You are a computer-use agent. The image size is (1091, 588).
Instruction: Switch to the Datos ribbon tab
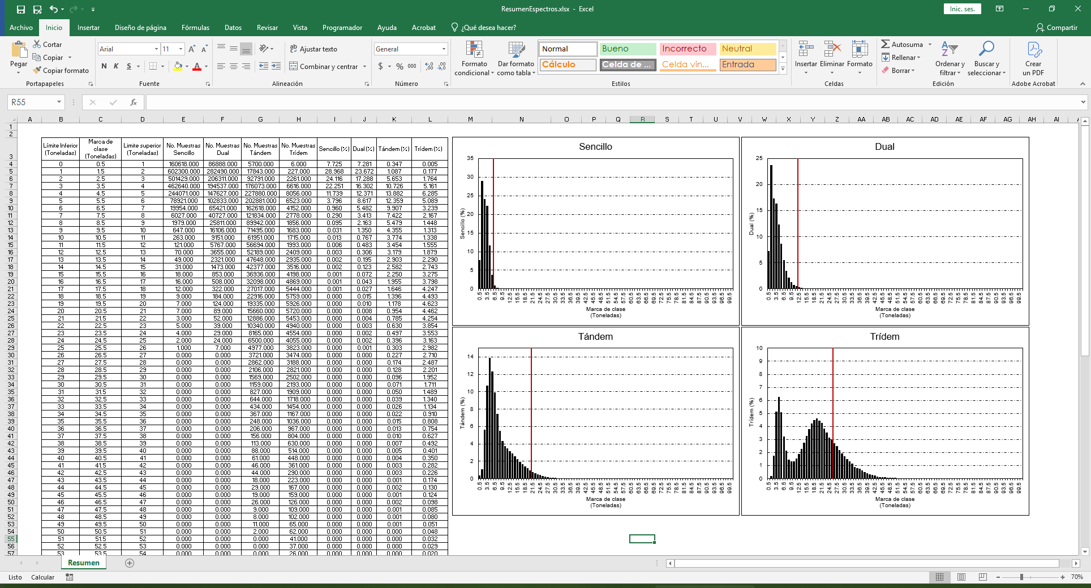233,28
